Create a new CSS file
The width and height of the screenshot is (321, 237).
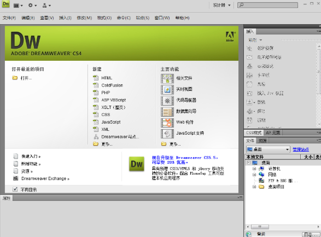102,115
